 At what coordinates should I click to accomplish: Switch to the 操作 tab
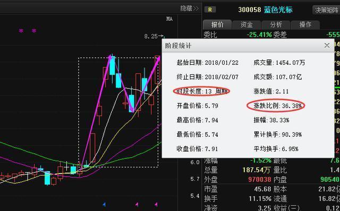click(x=305, y=25)
